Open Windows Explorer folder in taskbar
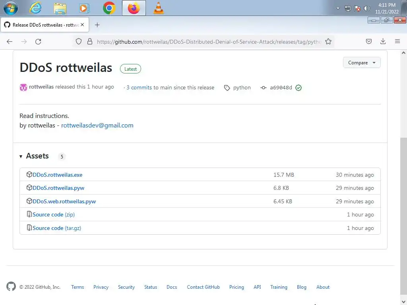This screenshot has height=305, width=407. click(60, 8)
